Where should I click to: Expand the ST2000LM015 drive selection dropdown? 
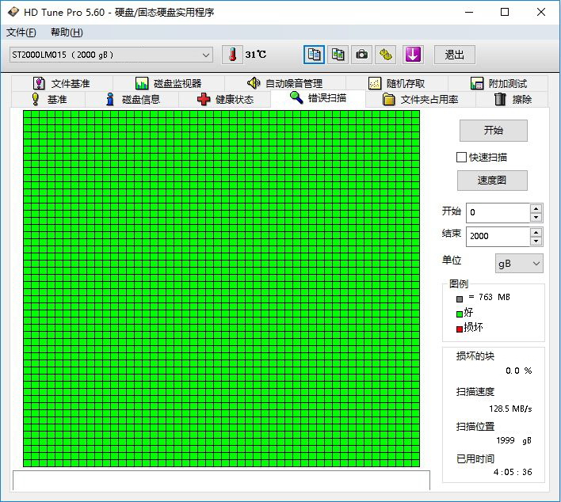(206, 55)
